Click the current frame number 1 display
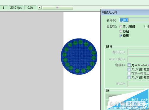This screenshot has height=110, width=149. pos(4,7)
